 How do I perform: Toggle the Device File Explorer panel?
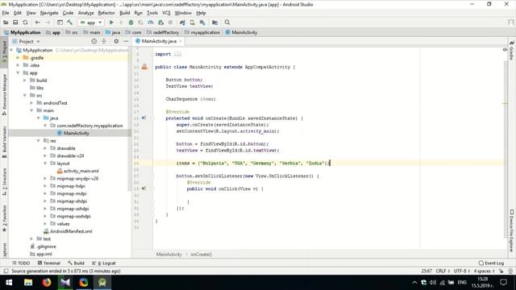coord(512,231)
